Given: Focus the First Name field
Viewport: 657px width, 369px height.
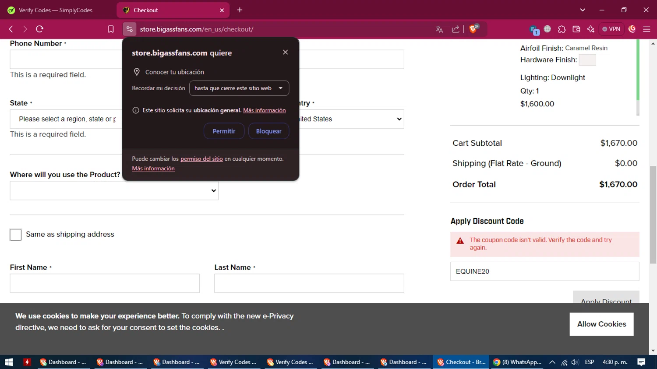Looking at the screenshot, I should pyautogui.click(x=105, y=283).
